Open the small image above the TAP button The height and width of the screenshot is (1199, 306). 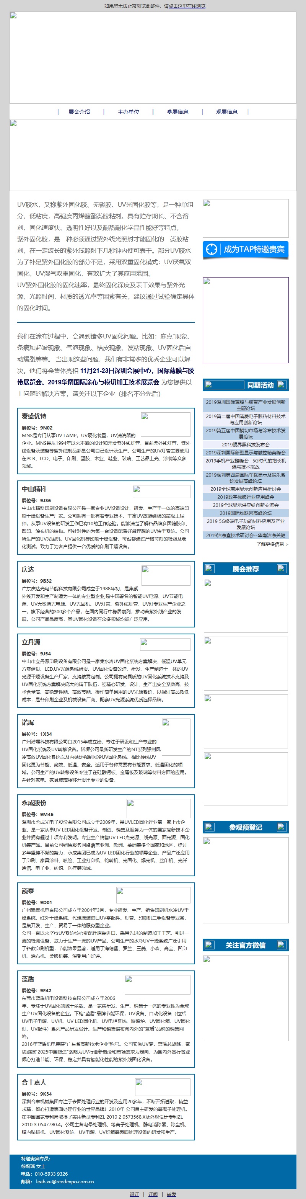tap(246, 218)
